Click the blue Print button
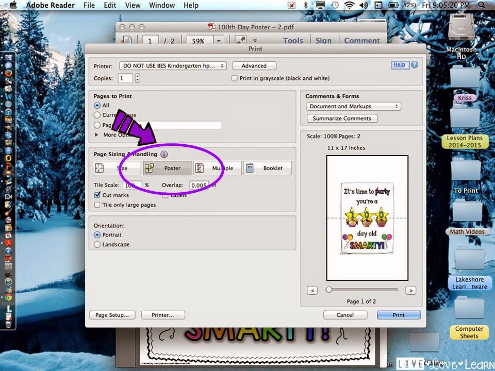This screenshot has width=495, height=371. [x=399, y=315]
